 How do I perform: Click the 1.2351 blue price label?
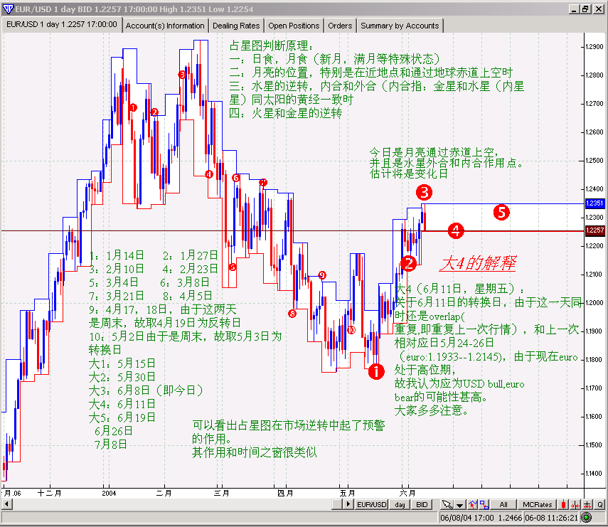click(x=594, y=203)
